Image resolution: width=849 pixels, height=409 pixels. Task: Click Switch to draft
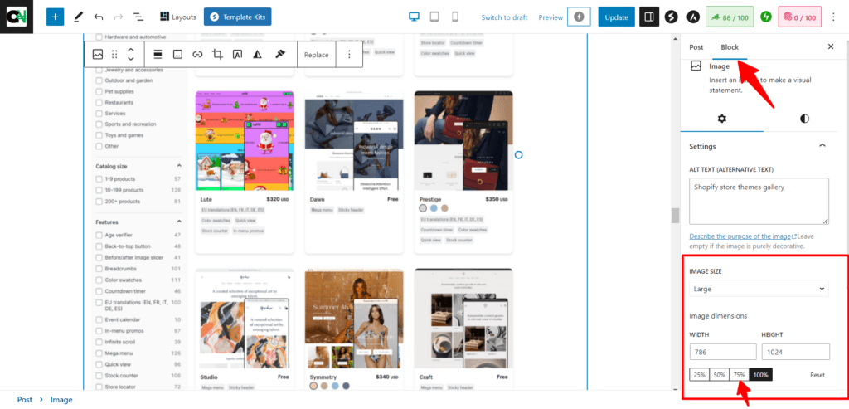(x=504, y=17)
